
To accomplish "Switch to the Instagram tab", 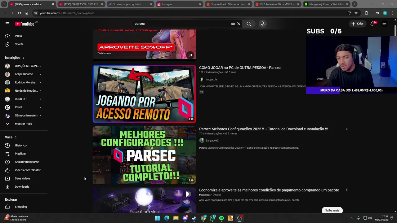I will [x=179, y=4].
